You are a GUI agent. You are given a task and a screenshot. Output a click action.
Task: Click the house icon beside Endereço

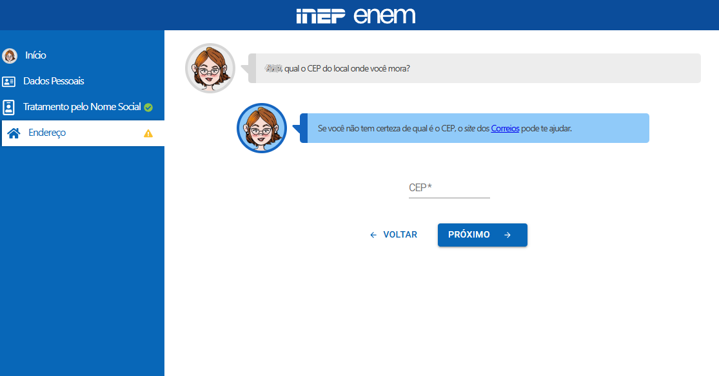[14, 133]
